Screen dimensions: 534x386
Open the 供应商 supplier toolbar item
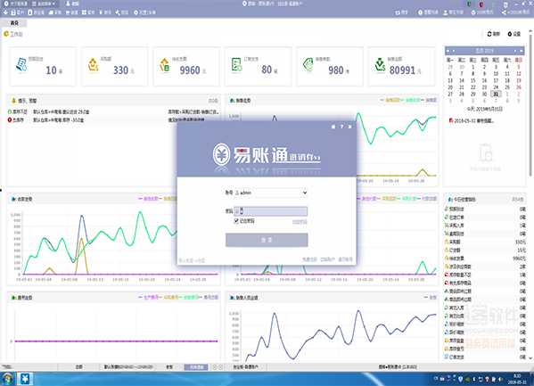pos(36,12)
